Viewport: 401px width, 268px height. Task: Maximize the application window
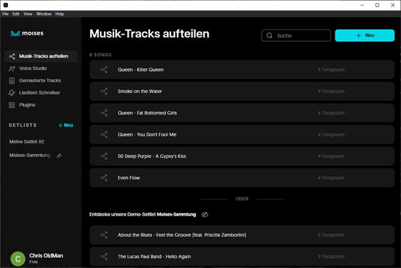click(x=377, y=5)
